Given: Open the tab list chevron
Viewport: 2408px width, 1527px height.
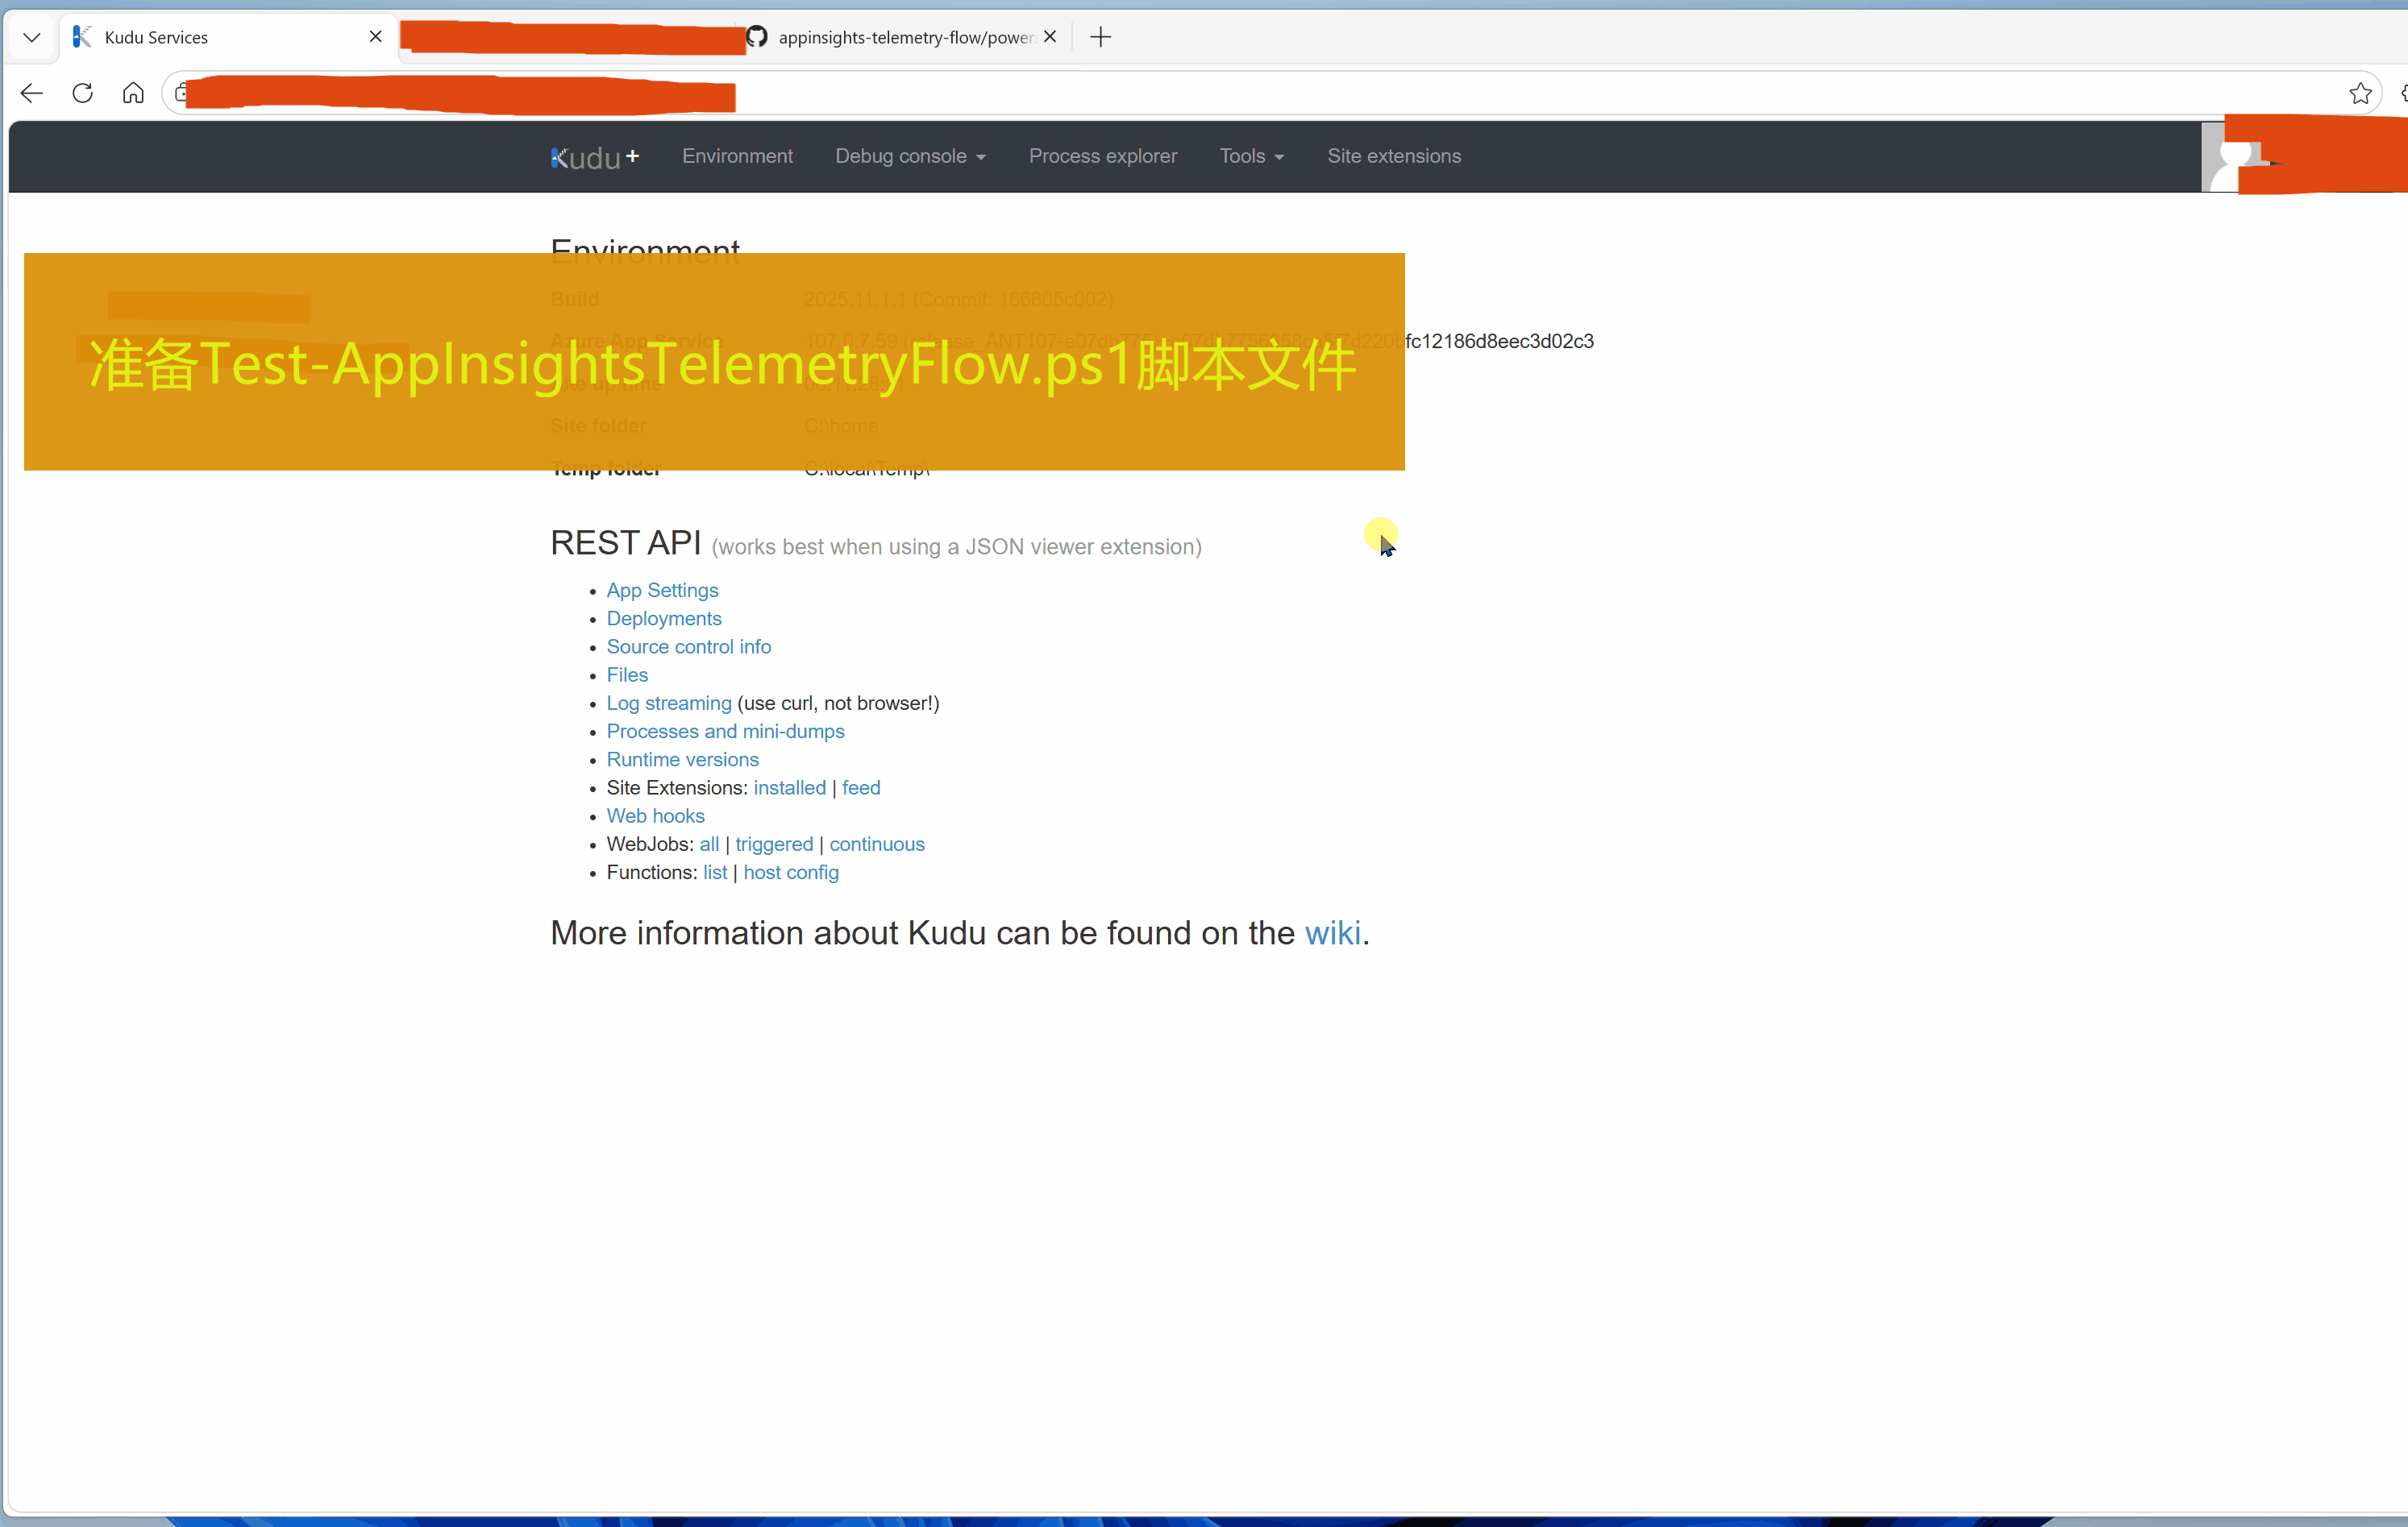Looking at the screenshot, I should 32,37.
